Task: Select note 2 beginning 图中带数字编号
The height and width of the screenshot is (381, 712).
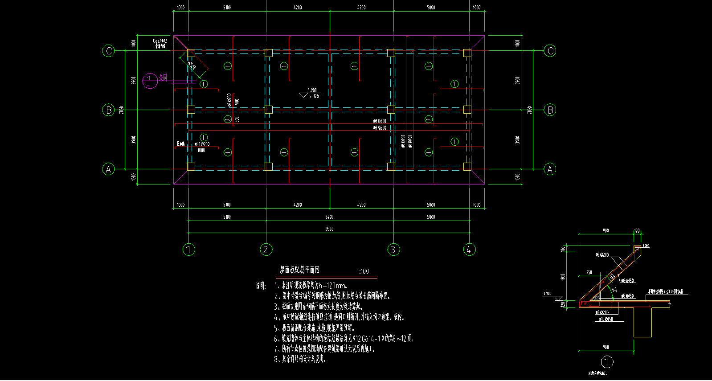Action: [x=332, y=296]
